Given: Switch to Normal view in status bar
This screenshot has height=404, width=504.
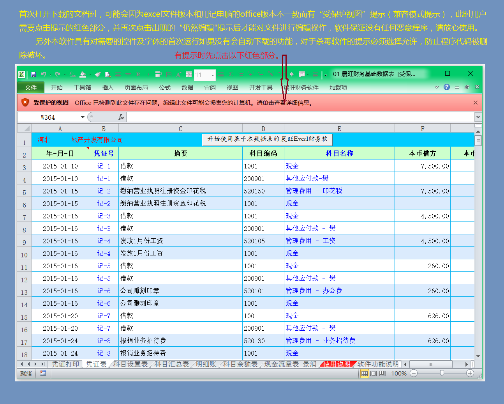Looking at the screenshot, I should (364, 373).
